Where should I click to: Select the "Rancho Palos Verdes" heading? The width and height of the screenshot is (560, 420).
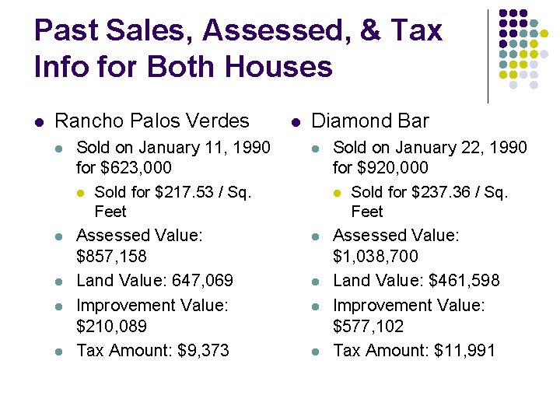coord(152,121)
